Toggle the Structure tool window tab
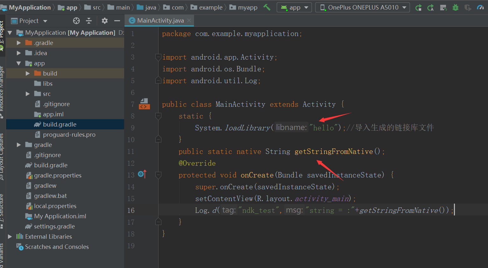Image resolution: width=488 pixels, height=268 pixels. 2,211
